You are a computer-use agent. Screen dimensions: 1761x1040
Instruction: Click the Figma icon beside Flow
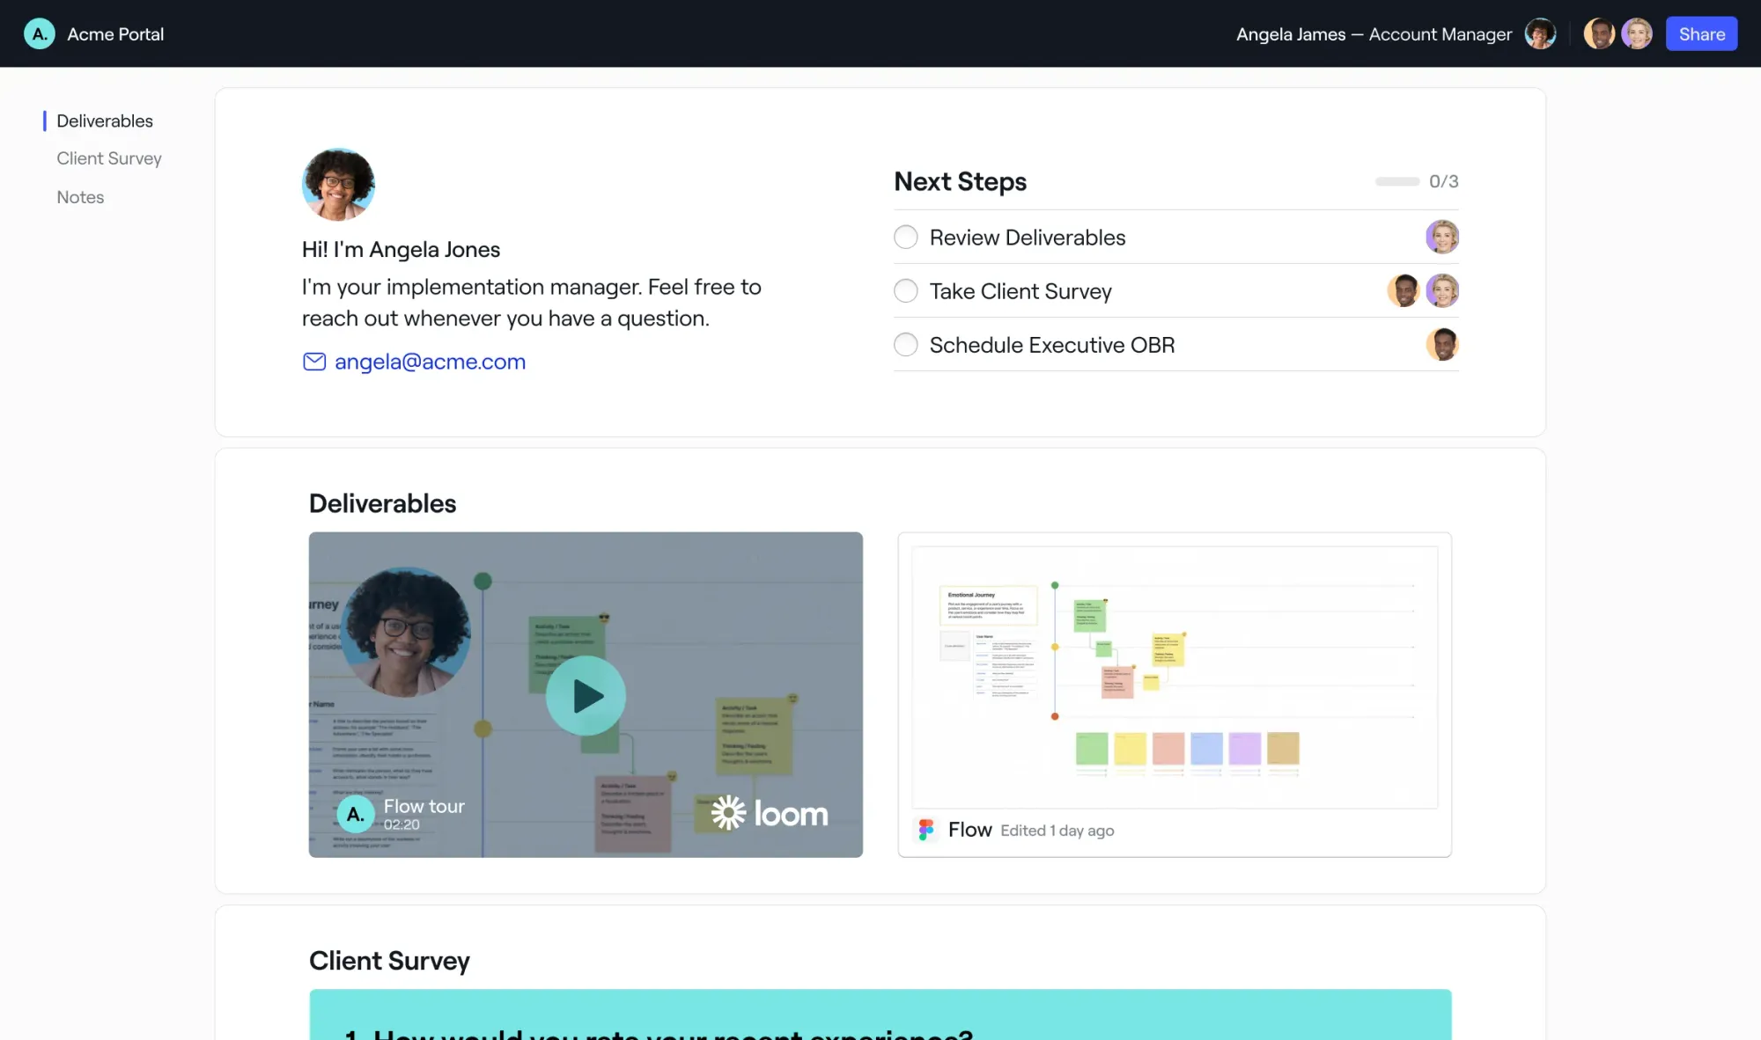coord(926,830)
